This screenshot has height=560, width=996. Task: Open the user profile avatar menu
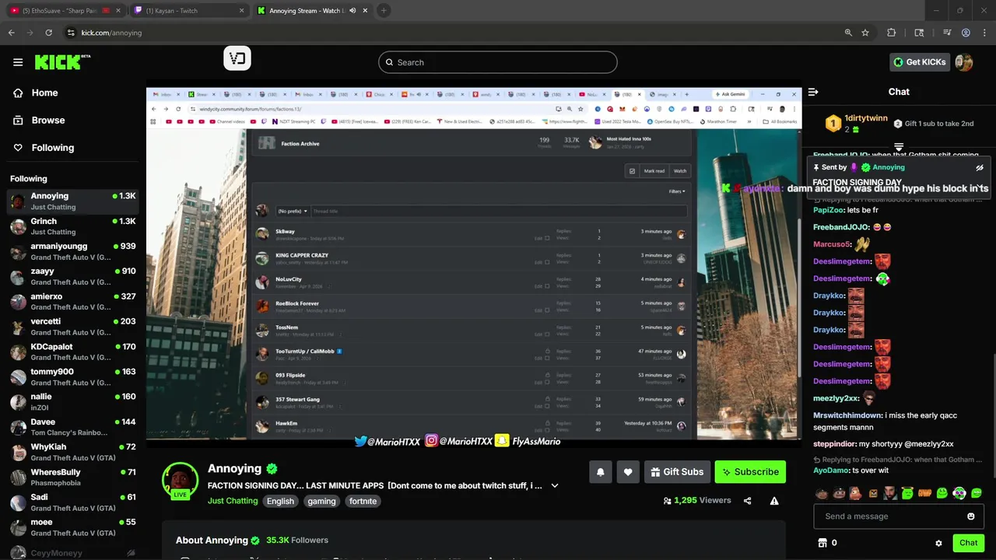click(964, 62)
